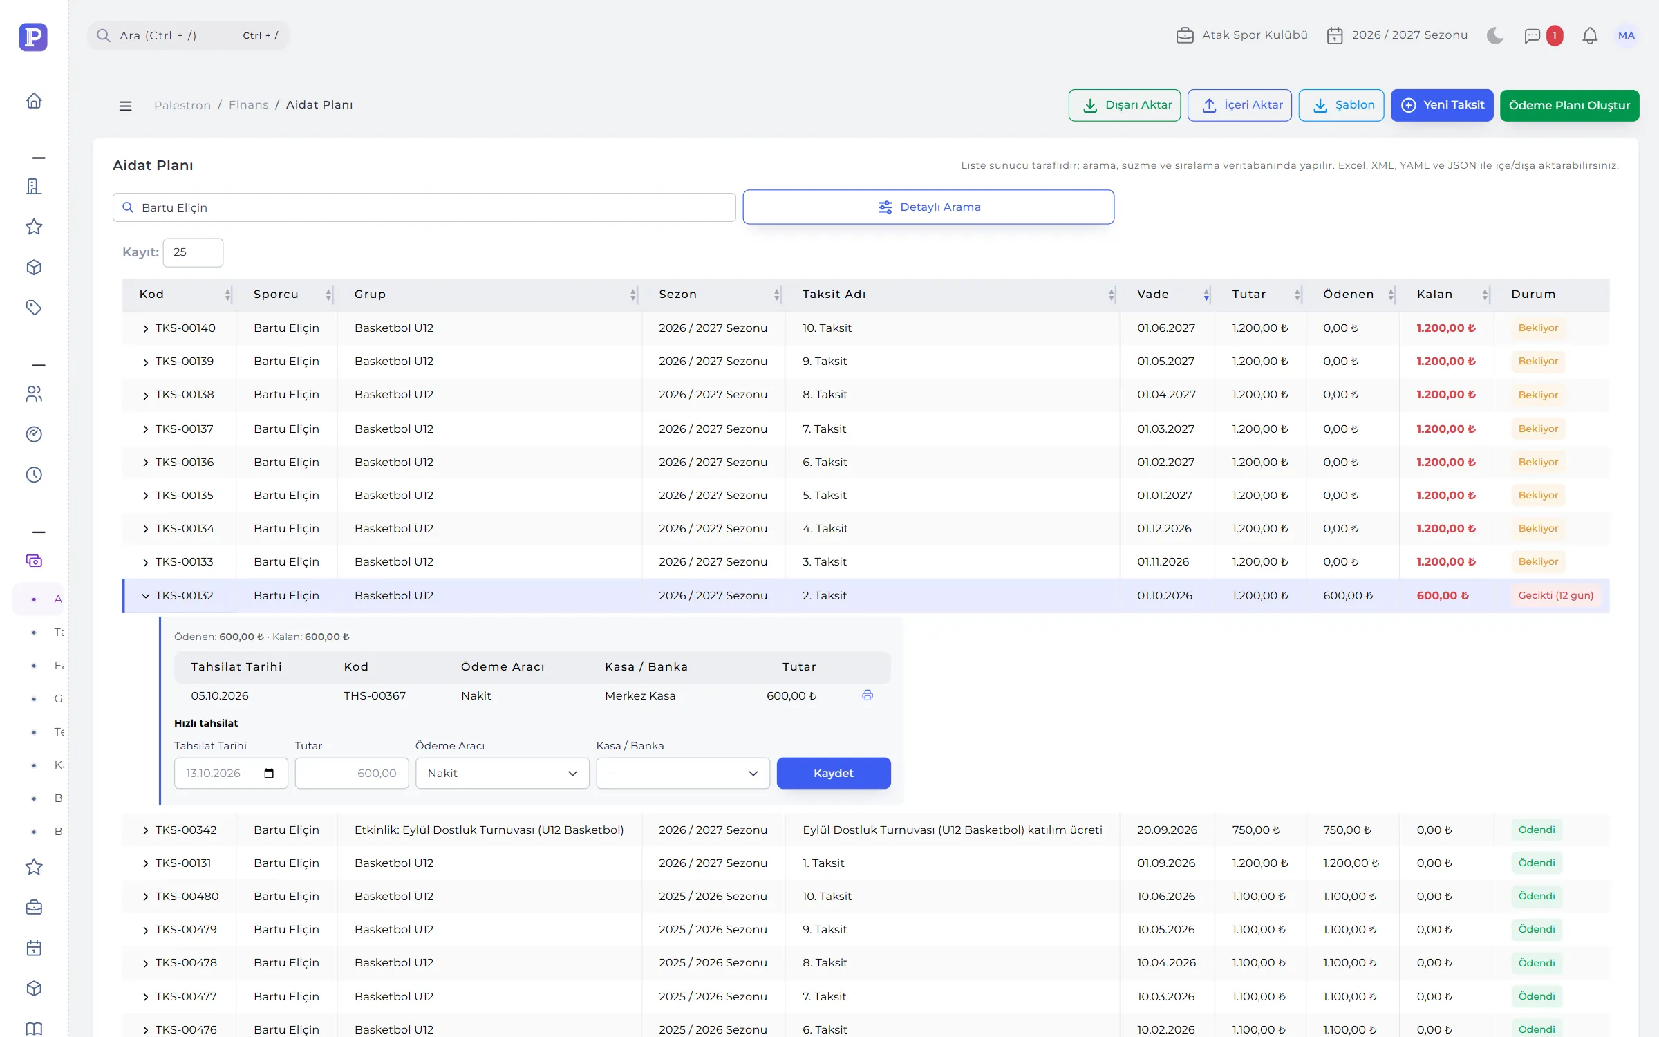Expand the TKS-00140 row
This screenshot has height=1037, width=1659.
pyautogui.click(x=145, y=329)
